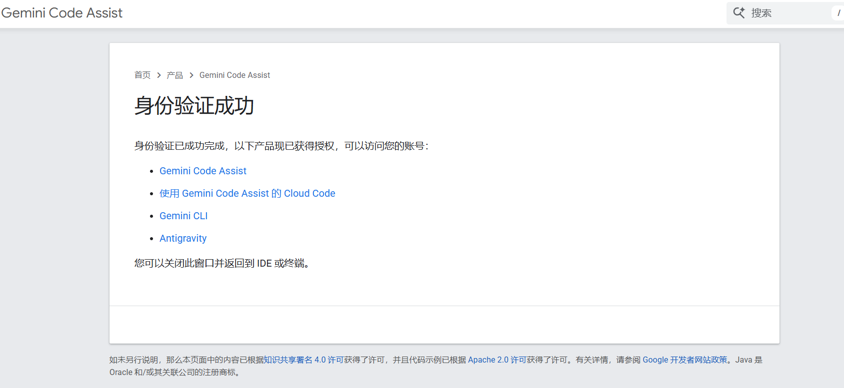Open the Google 开发者网站政策 link

coord(684,360)
